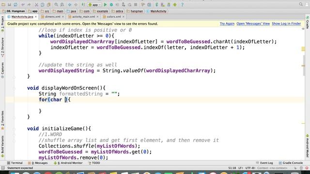Select the hangman breadcrumb folder
The image size is (310, 174).
[135, 11]
